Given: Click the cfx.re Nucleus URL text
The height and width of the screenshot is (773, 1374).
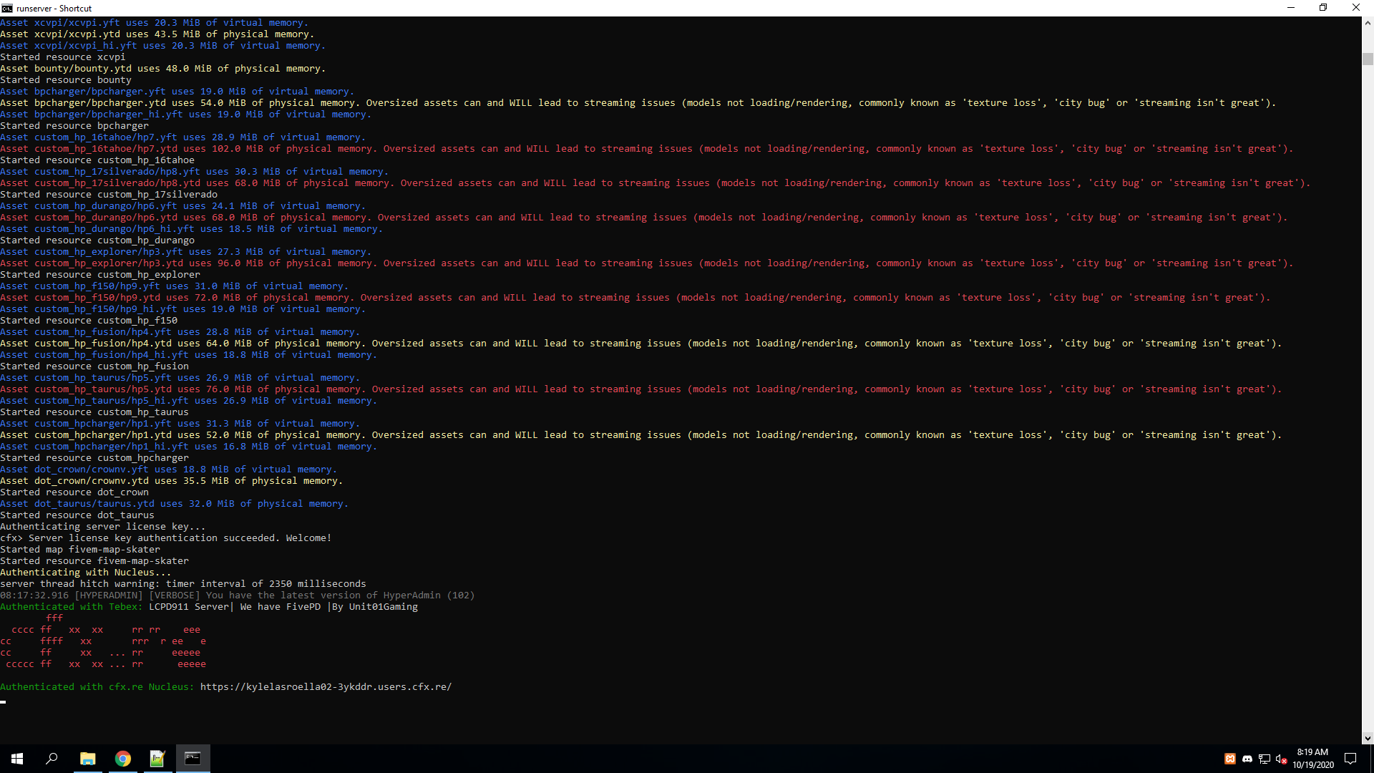Looking at the screenshot, I should pyautogui.click(x=326, y=686).
